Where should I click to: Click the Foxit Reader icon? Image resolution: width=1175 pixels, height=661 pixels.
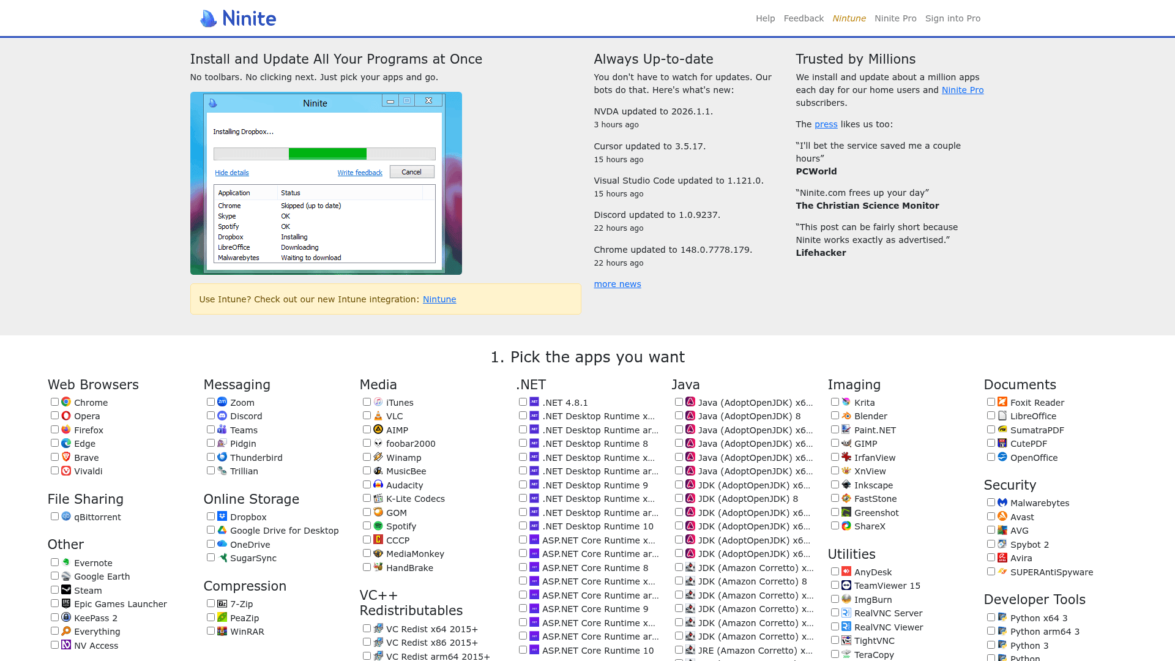1002,402
